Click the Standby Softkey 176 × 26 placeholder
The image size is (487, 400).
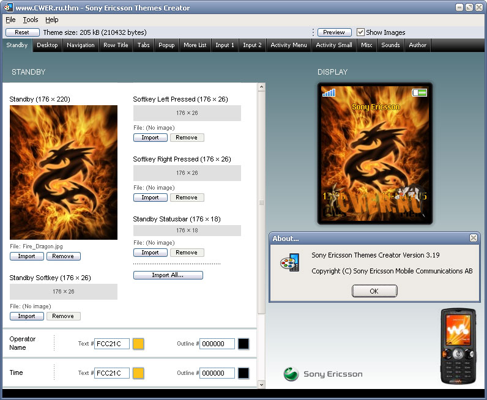point(64,292)
